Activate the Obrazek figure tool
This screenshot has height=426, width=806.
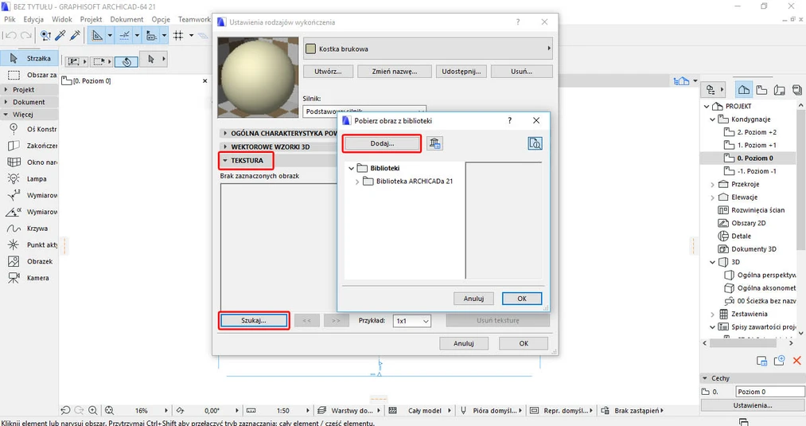(29, 261)
